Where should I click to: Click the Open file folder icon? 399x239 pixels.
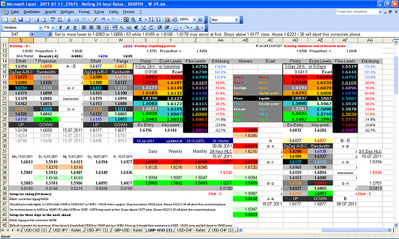pos(13,20)
